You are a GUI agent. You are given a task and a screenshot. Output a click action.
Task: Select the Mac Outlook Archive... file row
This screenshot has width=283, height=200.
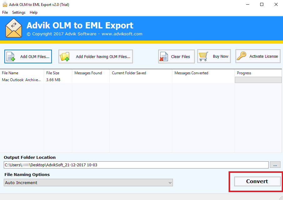[x=141, y=80]
